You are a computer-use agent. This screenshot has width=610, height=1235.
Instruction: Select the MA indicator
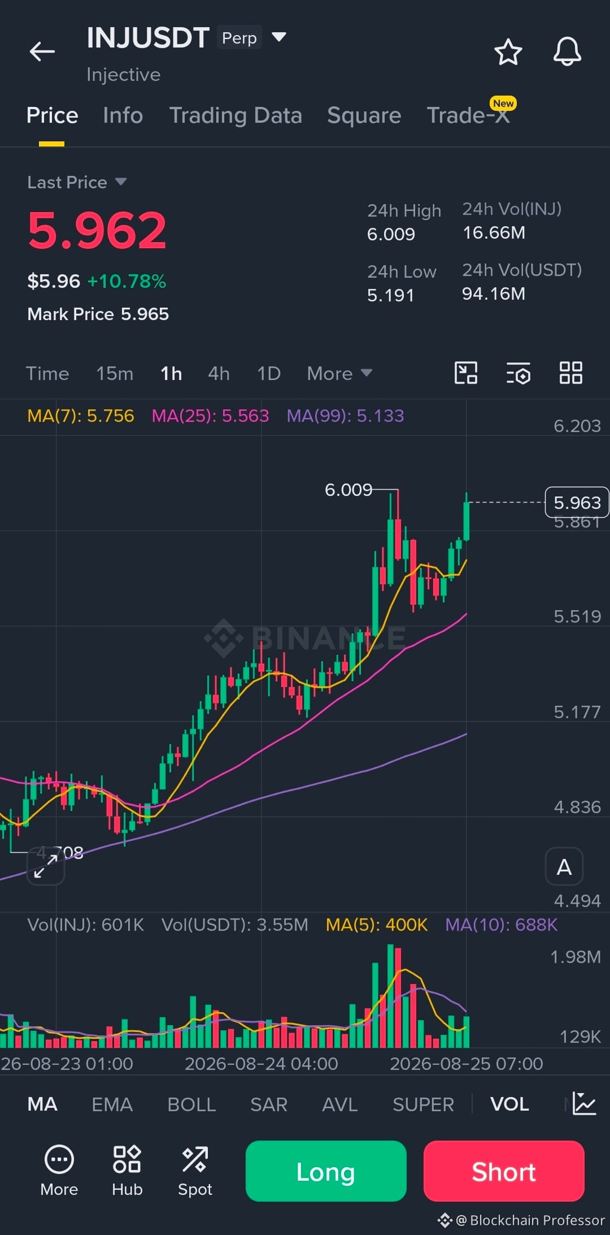coord(42,1104)
